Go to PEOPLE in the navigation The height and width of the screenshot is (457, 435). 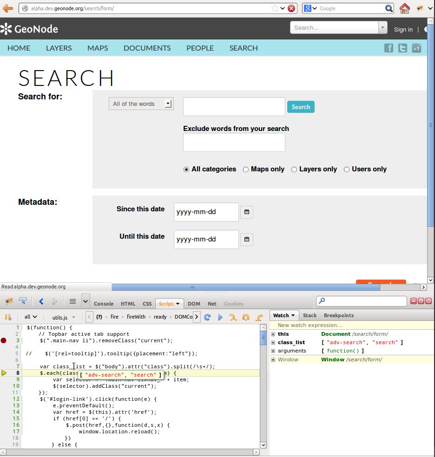click(x=200, y=48)
